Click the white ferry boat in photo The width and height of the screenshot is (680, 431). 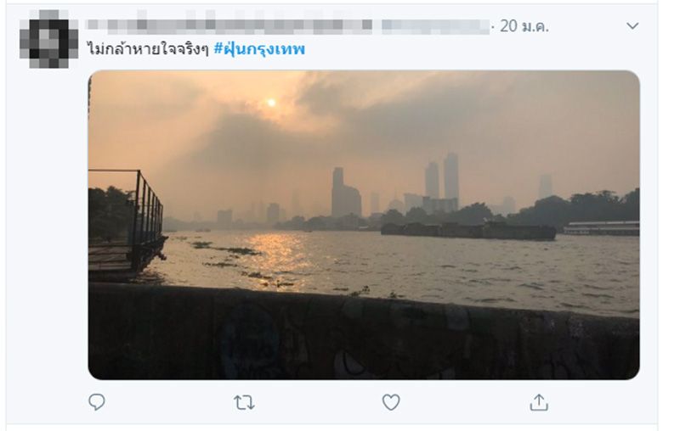[x=601, y=228]
